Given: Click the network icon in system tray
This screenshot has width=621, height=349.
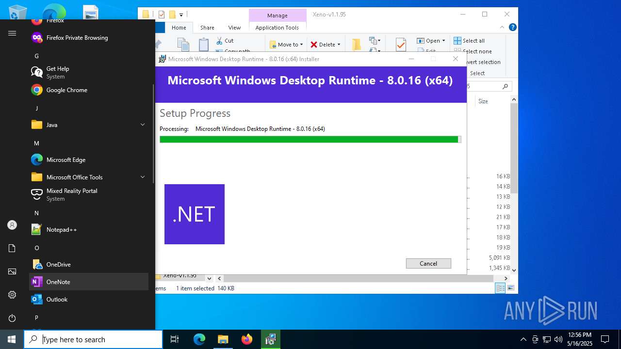Looking at the screenshot, I should tap(547, 339).
